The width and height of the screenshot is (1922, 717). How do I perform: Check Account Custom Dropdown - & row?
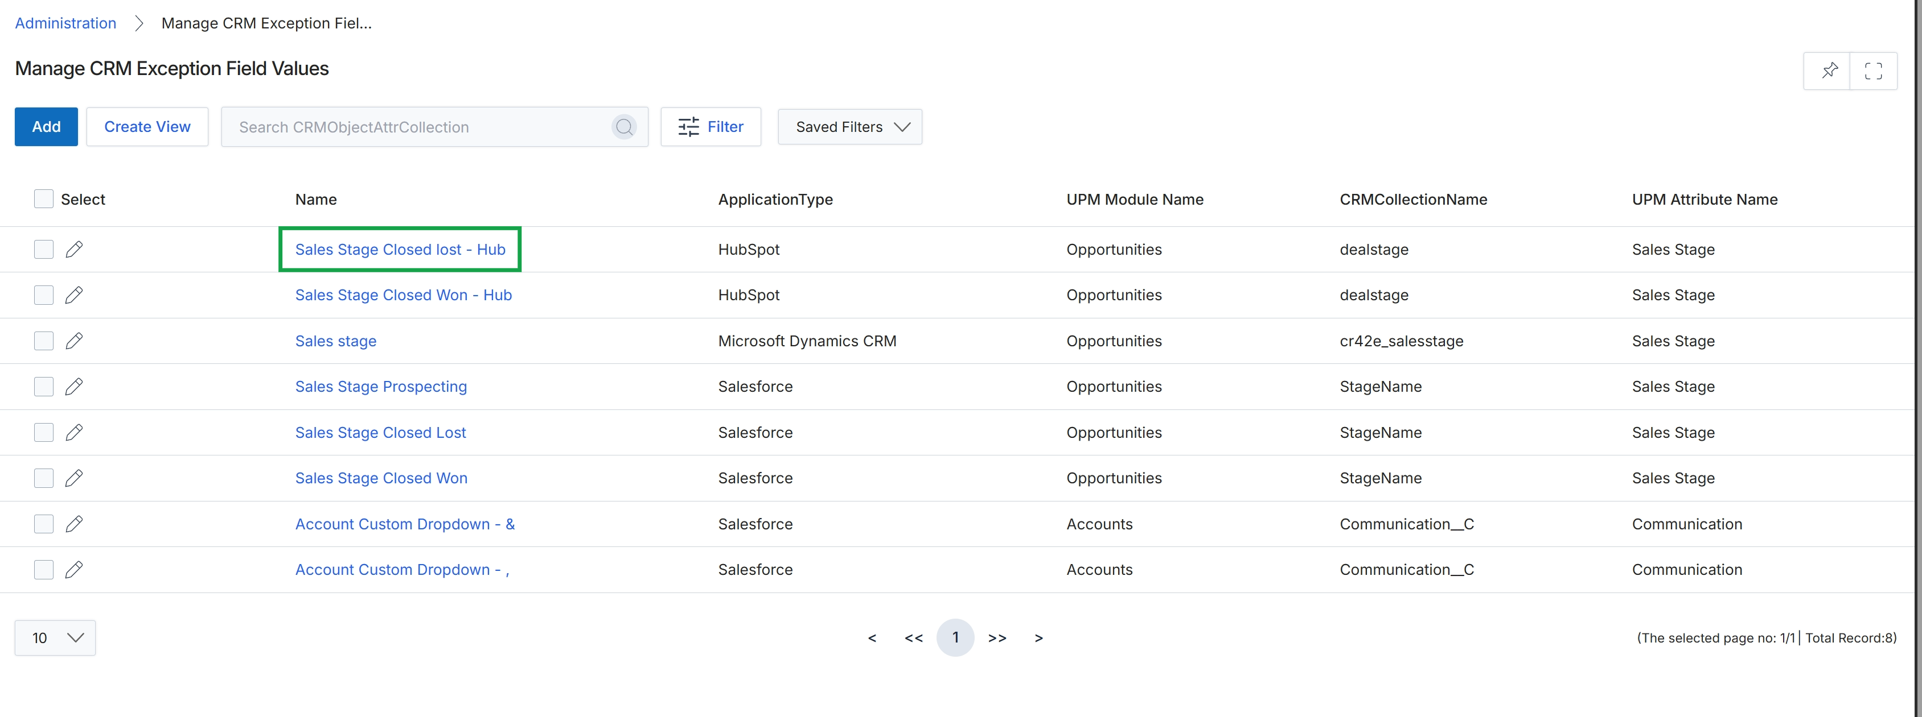click(44, 524)
